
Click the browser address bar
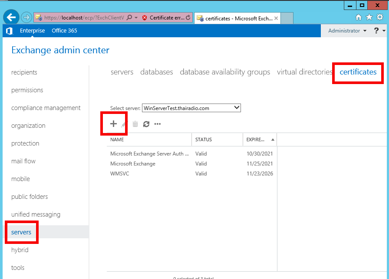click(82, 18)
